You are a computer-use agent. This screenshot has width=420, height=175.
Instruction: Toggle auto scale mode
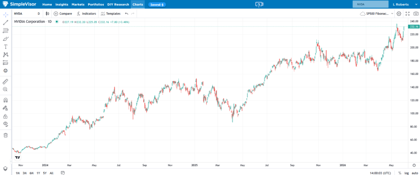click(x=414, y=173)
